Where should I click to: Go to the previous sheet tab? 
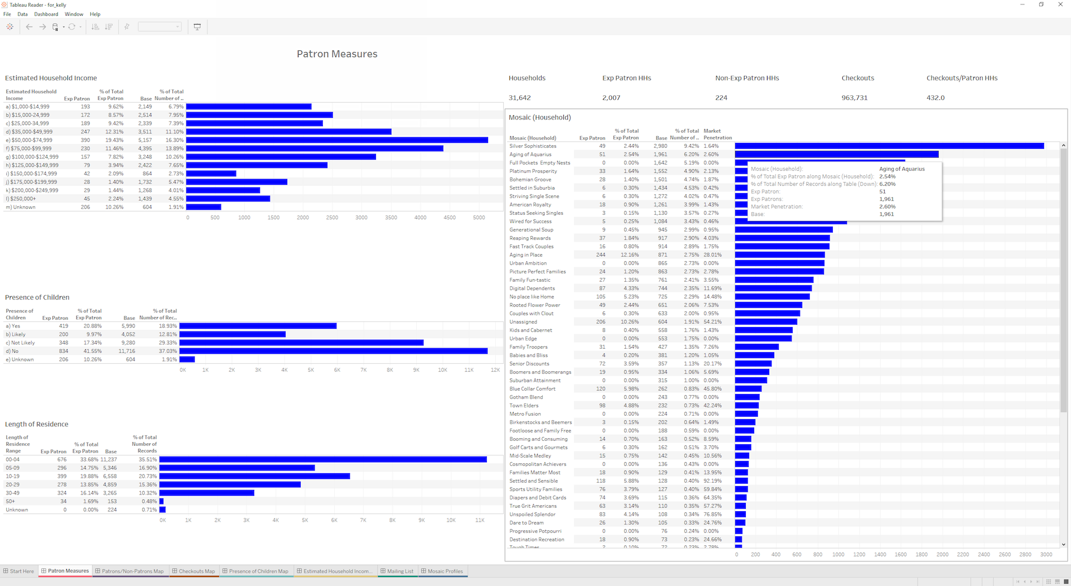pyautogui.click(x=1025, y=582)
